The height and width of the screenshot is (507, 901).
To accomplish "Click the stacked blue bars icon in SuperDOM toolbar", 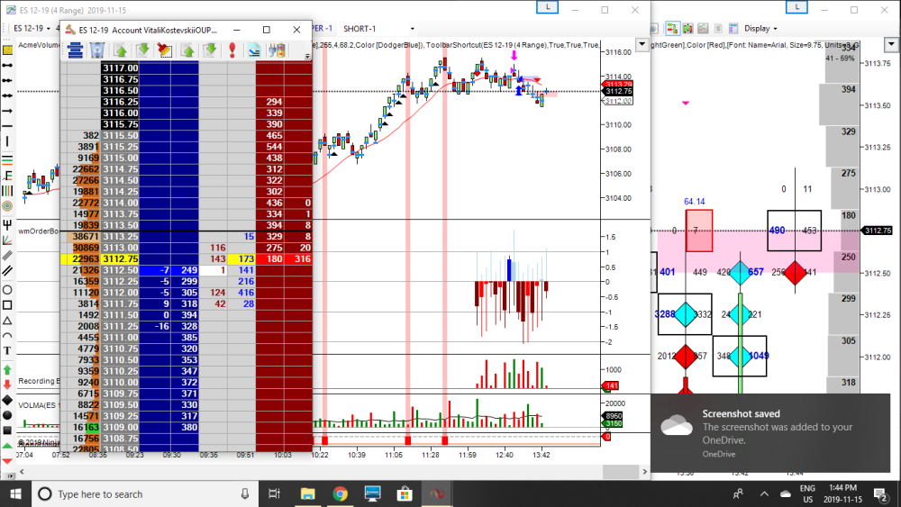I will [x=75, y=50].
